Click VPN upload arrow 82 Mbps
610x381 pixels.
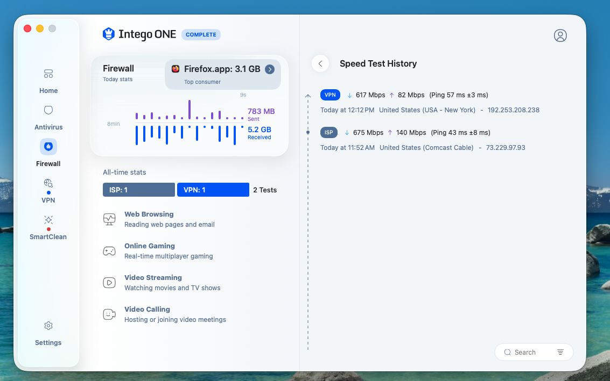[391, 96]
